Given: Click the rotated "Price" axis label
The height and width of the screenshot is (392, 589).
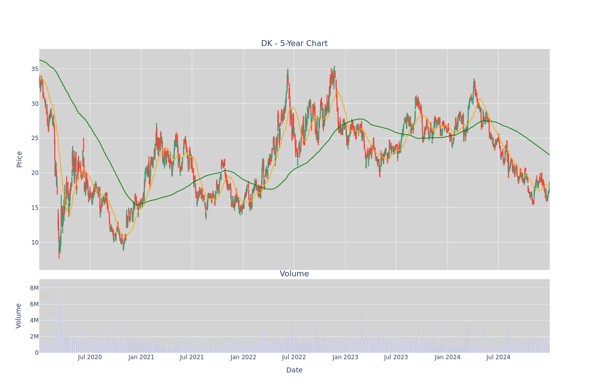Looking at the screenshot, I should [20, 159].
